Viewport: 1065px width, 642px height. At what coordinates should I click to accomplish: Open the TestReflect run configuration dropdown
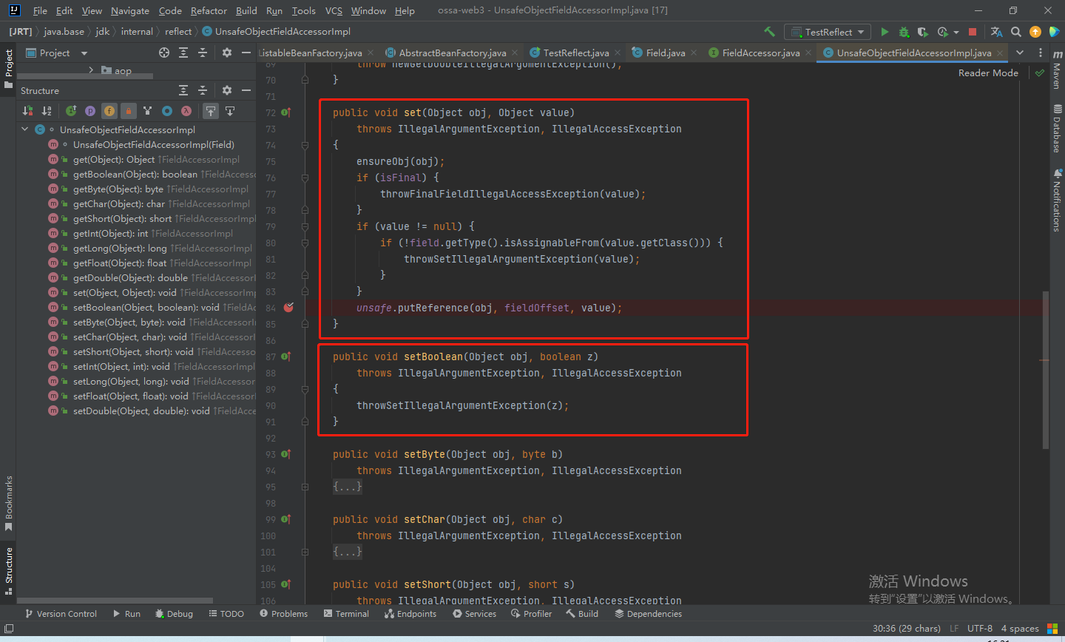pyautogui.click(x=828, y=32)
